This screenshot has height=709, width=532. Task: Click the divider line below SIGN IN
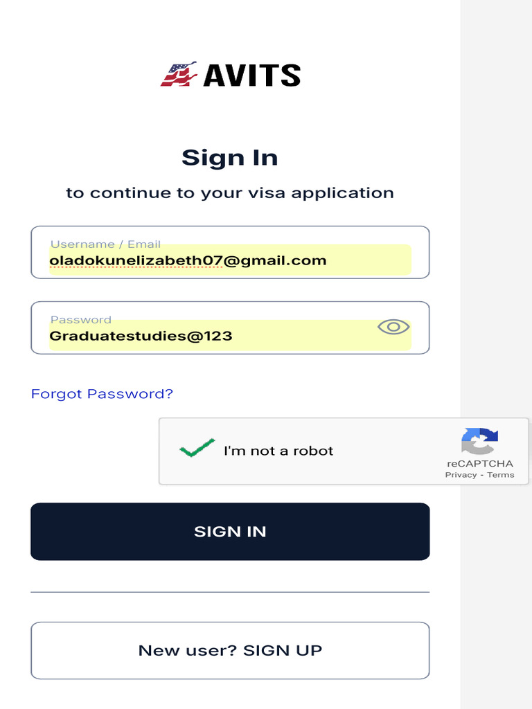click(230, 592)
